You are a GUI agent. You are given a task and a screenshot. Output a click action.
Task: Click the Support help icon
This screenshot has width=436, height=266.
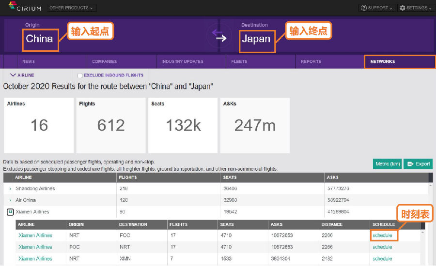pos(364,8)
